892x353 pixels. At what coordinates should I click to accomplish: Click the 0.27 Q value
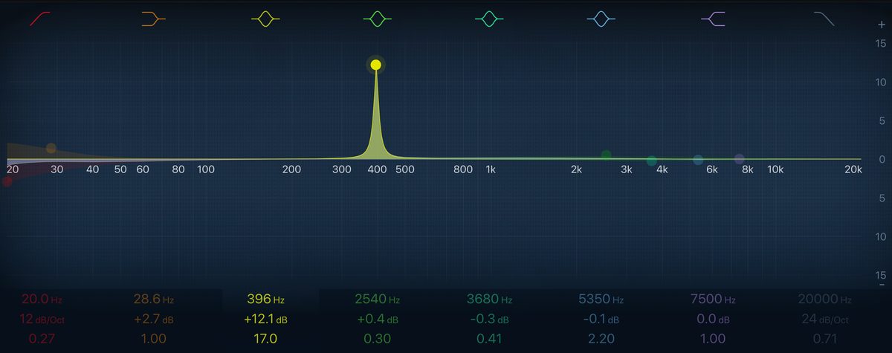click(42, 339)
